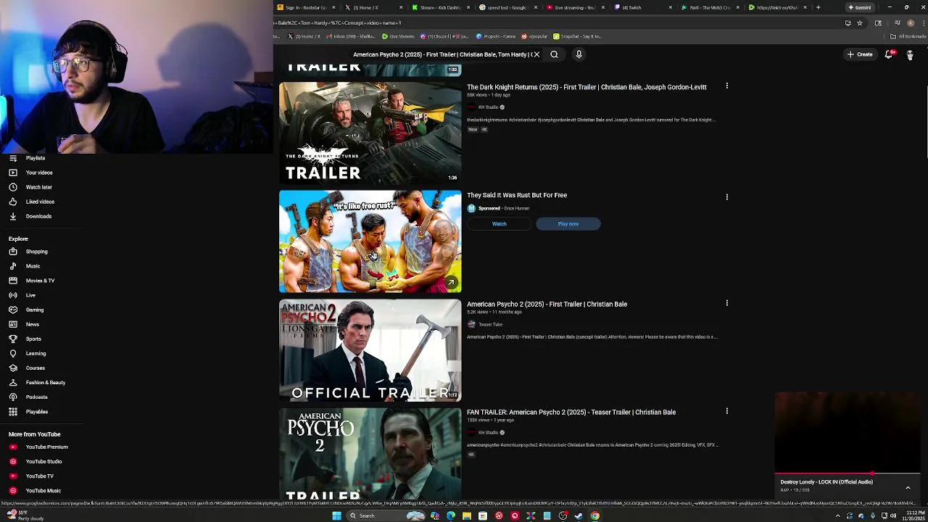Switch to the Parti - The Web3 tab
Viewport: 928px width, 522px height.
710,7
